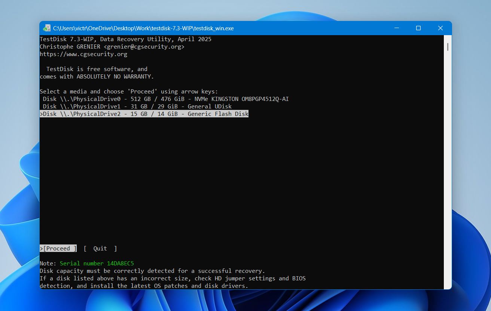Click the grenier@cgsecurity.org email address
The height and width of the screenshot is (311, 491).
(x=143, y=46)
